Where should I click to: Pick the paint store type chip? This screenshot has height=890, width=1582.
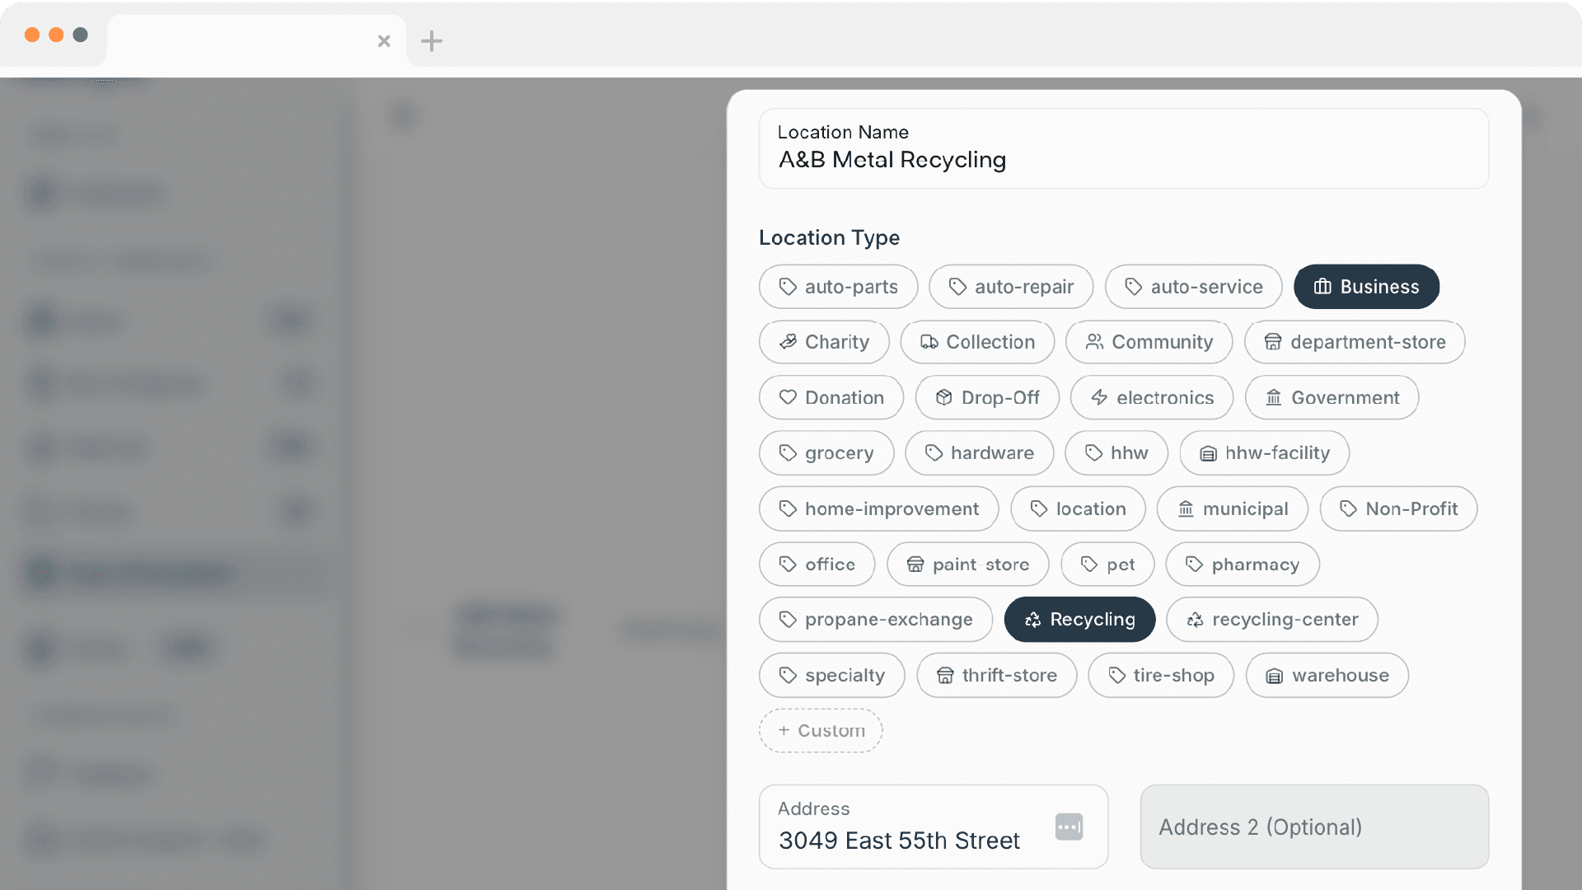[x=967, y=564]
